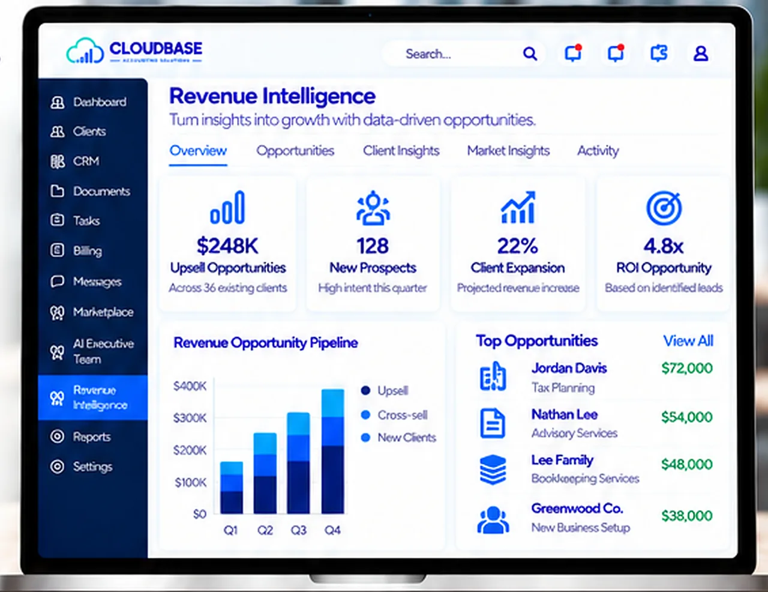Open the Tasks icon in the sidebar
Viewport: 768px width, 592px height.
tap(58, 220)
